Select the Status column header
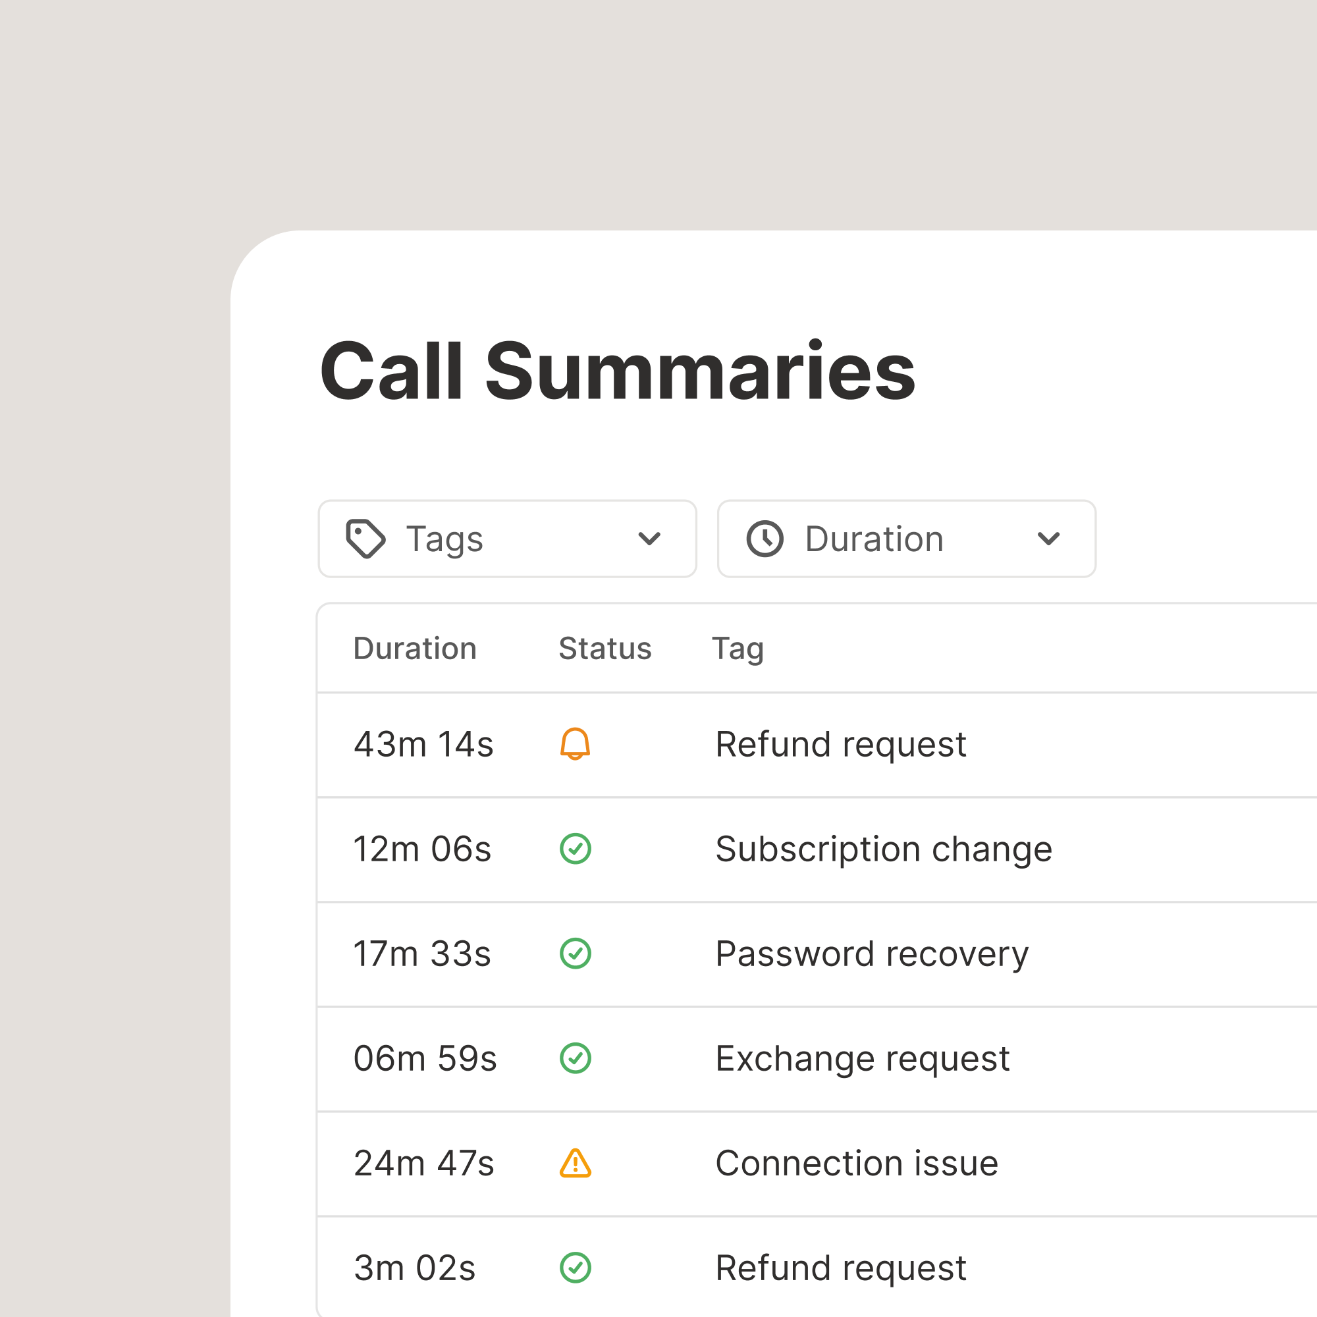This screenshot has width=1317, height=1317. (604, 647)
